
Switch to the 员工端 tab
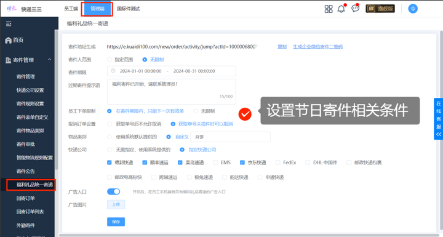(71, 9)
